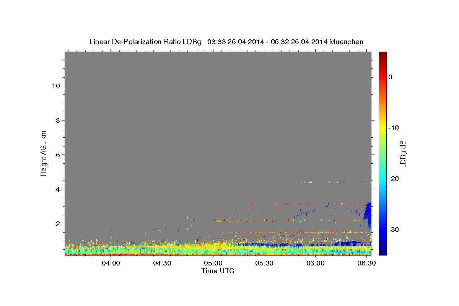Click the dark blue bottom of the colorbar
The width and height of the screenshot is (459, 306).
[x=382, y=252]
